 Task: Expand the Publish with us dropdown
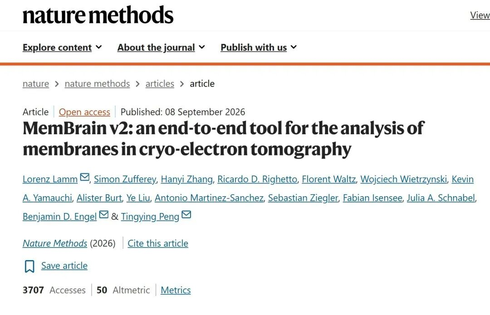pyautogui.click(x=259, y=48)
